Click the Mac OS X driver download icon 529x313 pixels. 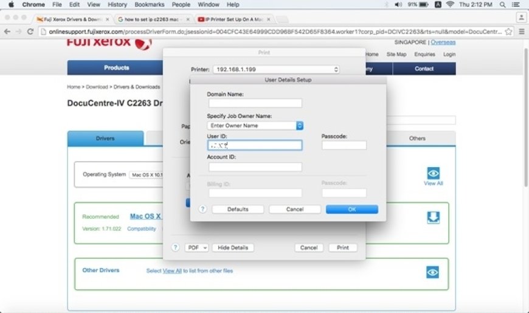coord(434,218)
